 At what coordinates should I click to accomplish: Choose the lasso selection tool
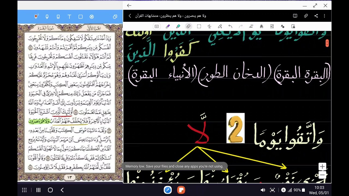(199, 26)
